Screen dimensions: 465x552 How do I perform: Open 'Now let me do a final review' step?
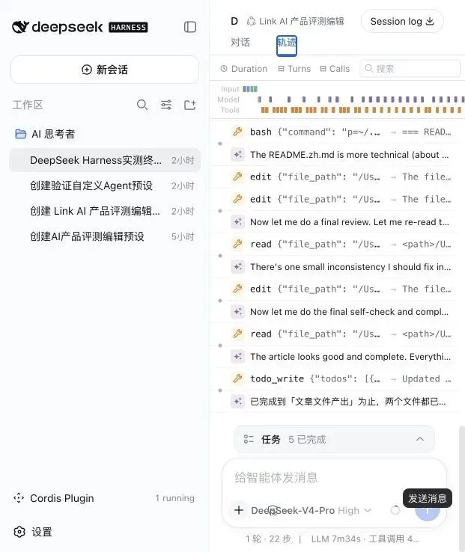(342, 222)
